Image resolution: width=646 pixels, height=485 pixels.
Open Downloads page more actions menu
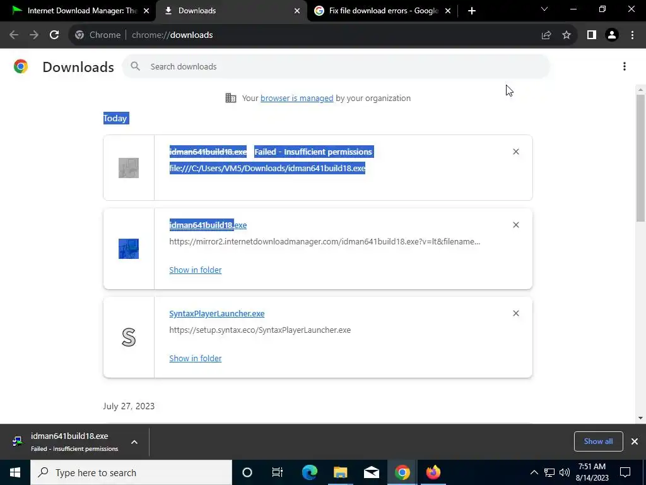625,66
